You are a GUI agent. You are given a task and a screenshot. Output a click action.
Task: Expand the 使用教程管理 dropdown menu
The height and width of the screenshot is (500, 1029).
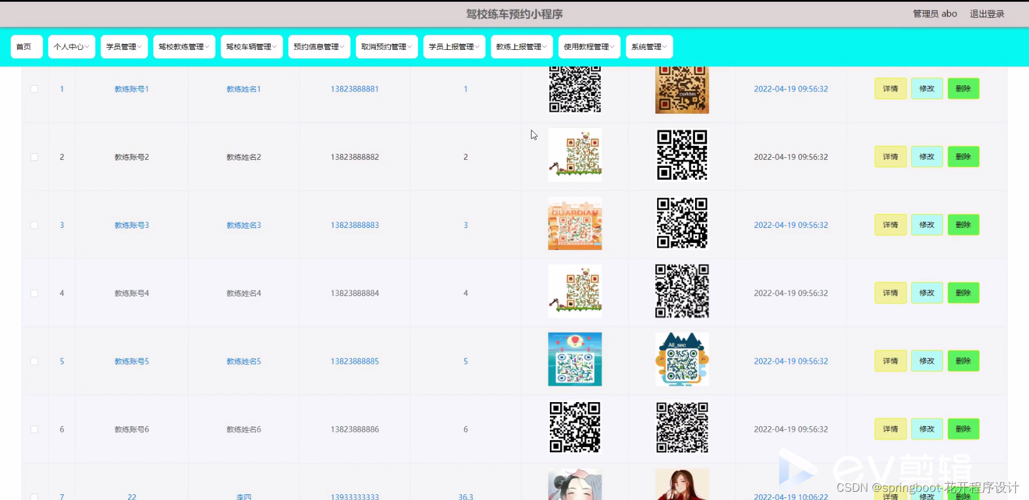tap(589, 47)
